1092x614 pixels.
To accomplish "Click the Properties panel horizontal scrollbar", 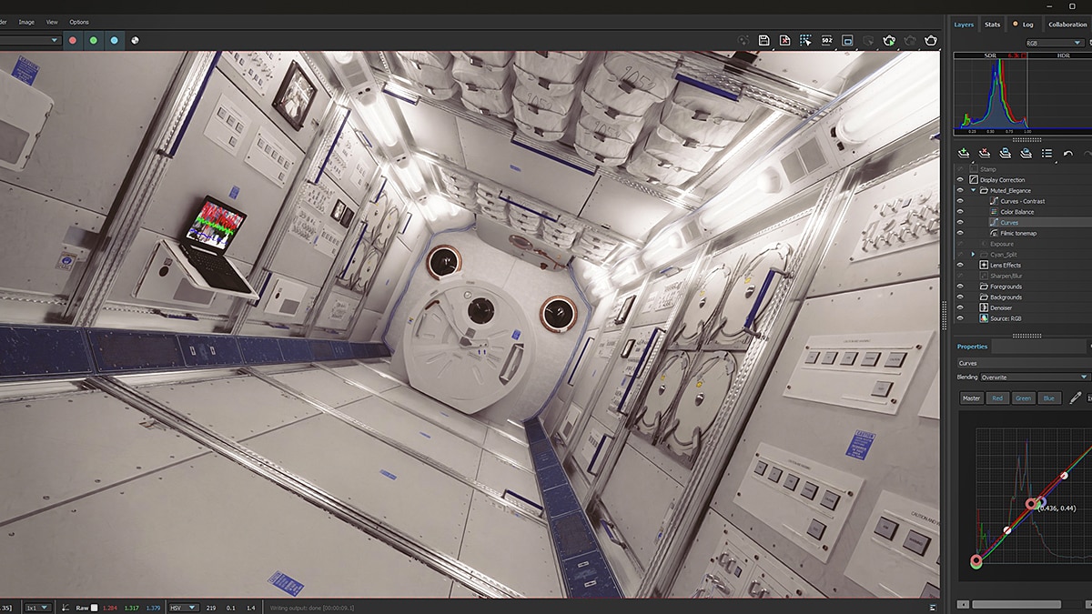I will [1016, 604].
